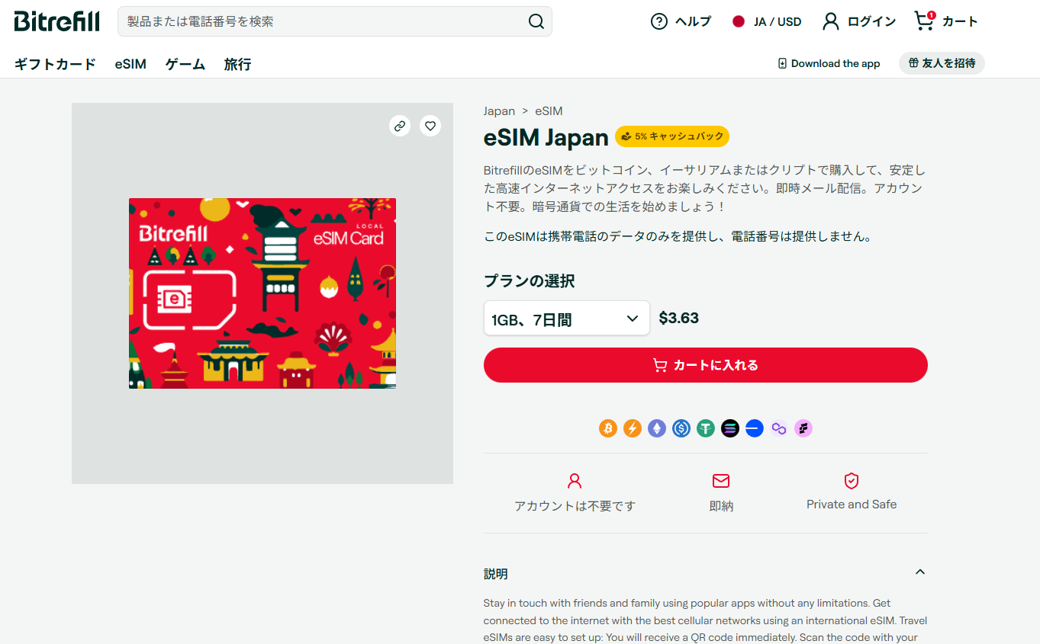Click the Solana payment icon
The height and width of the screenshot is (644, 1040).
(730, 428)
